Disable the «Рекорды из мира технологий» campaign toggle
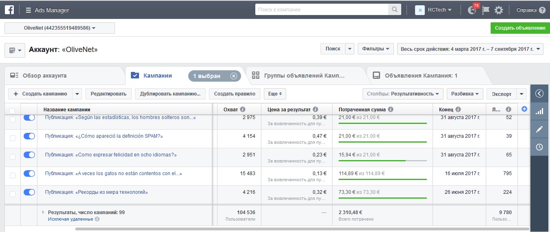 (29, 192)
